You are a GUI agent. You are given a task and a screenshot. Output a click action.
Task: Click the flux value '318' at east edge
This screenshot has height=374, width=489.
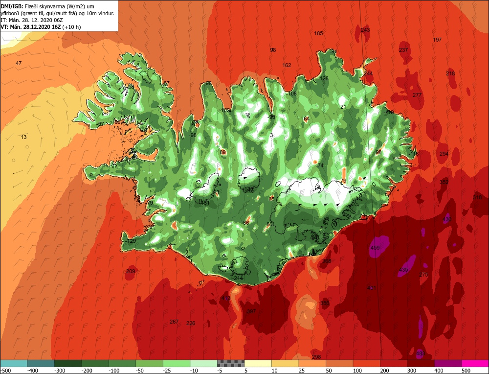[477, 197]
